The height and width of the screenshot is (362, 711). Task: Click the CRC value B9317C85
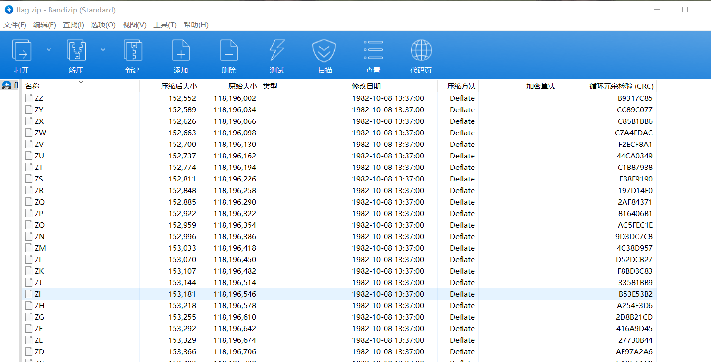tap(635, 98)
